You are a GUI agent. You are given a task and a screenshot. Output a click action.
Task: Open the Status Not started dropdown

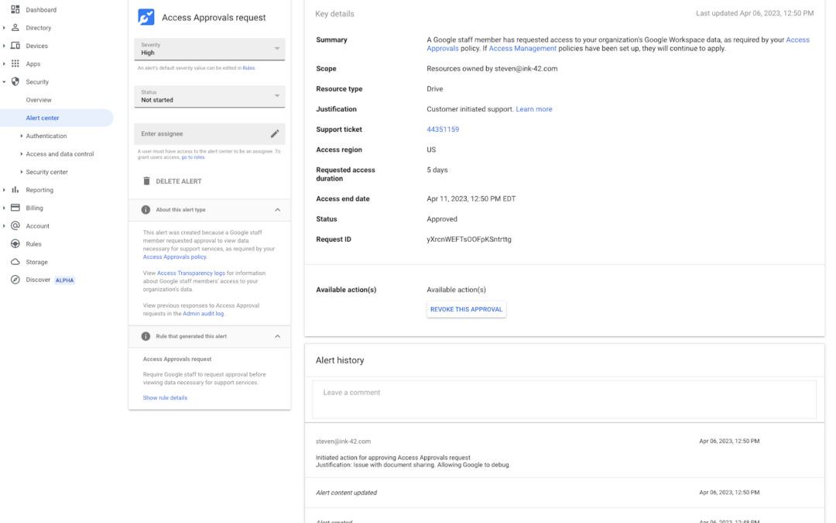tap(210, 97)
